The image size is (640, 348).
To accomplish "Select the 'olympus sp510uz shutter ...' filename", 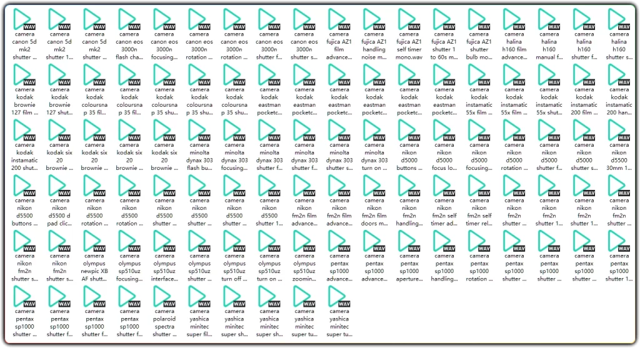I will coord(199,267).
